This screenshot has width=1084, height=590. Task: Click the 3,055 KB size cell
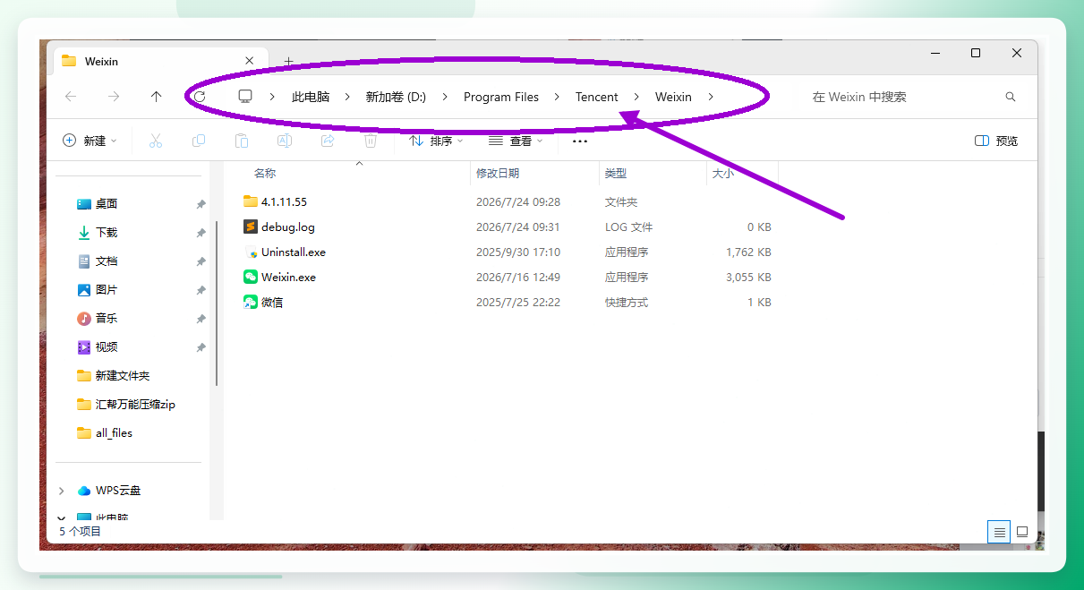coord(748,277)
